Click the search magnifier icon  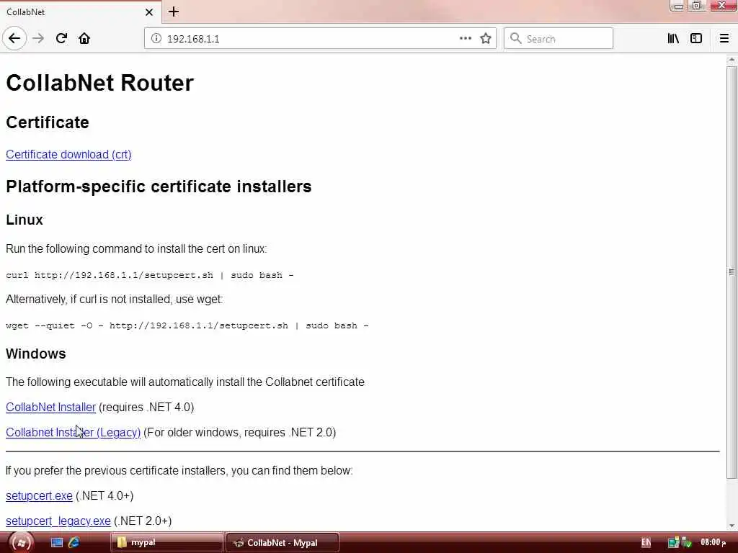click(x=516, y=39)
